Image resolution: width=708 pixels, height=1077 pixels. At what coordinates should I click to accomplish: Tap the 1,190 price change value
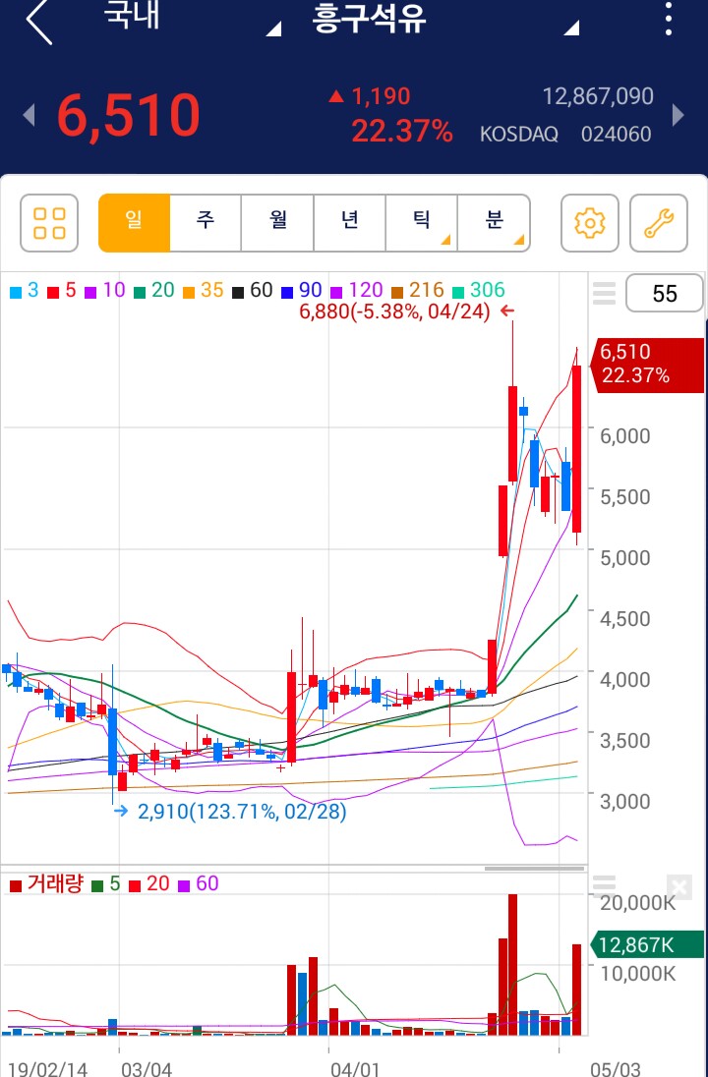pyautogui.click(x=381, y=96)
